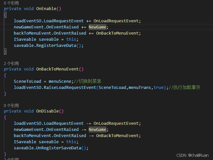The width and height of the screenshot is (213, 160).
Task: Click ISaveable type in OnDisable body
Action: pos(25,142)
